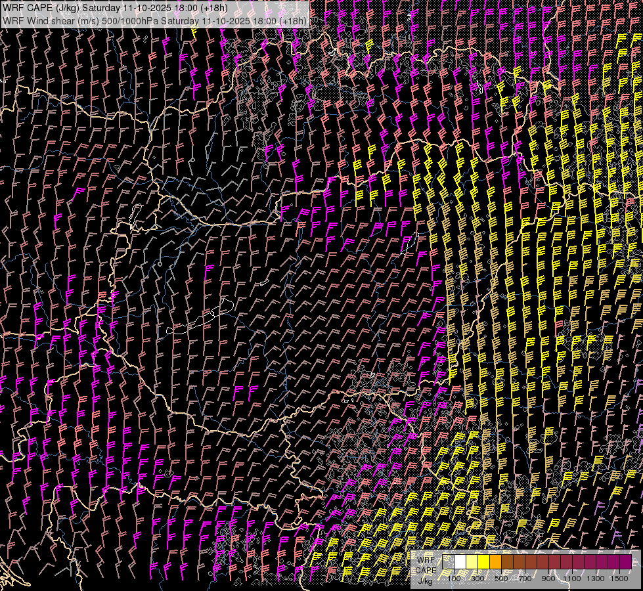This screenshot has width=643, height=591.
Task: Click the WRF Wind shear title line
Action: 154,20
